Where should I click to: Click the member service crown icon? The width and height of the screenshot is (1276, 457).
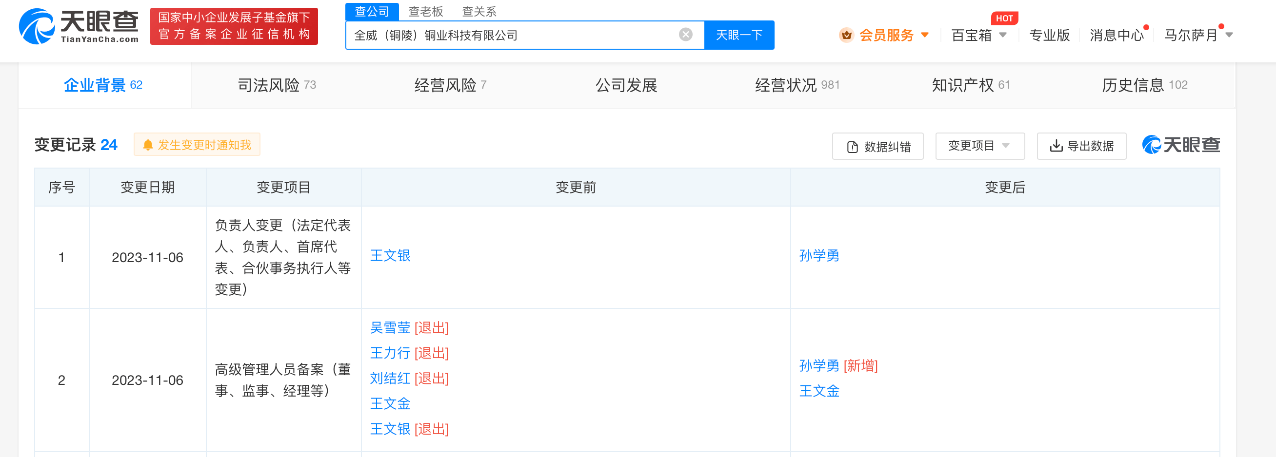tap(847, 35)
